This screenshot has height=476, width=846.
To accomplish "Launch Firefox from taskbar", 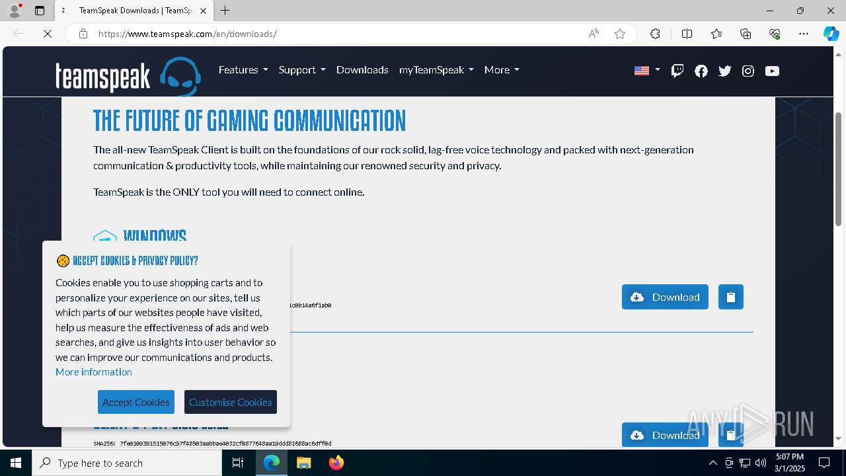I will pyautogui.click(x=336, y=463).
